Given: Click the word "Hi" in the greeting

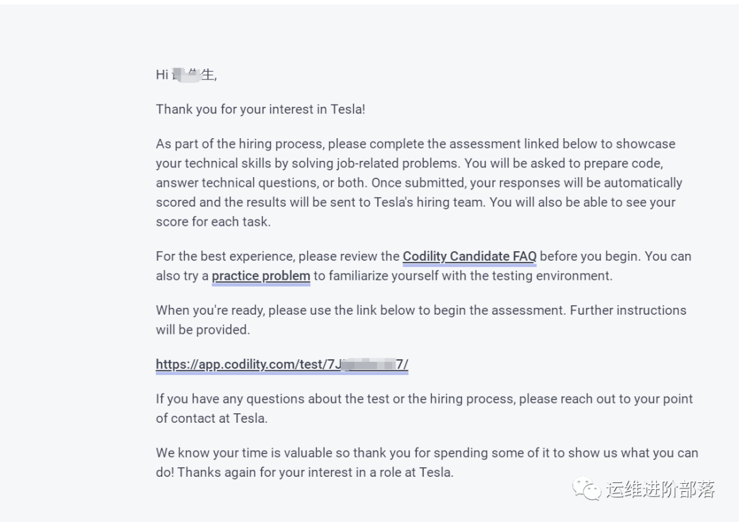Looking at the screenshot, I should point(161,75).
